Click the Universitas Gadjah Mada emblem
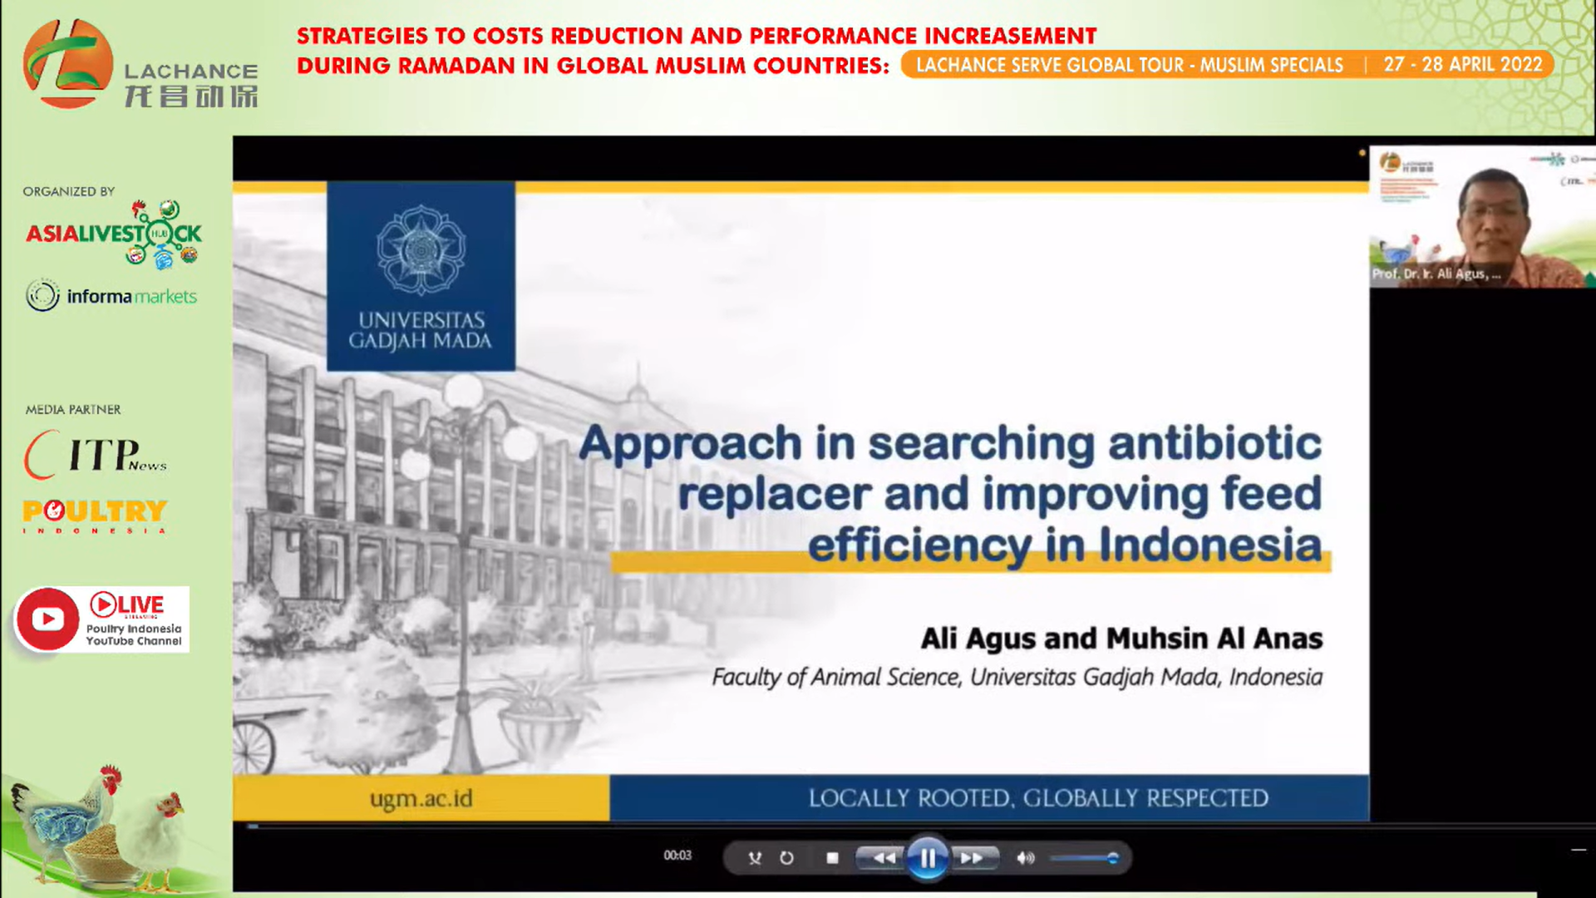 pos(421,249)
